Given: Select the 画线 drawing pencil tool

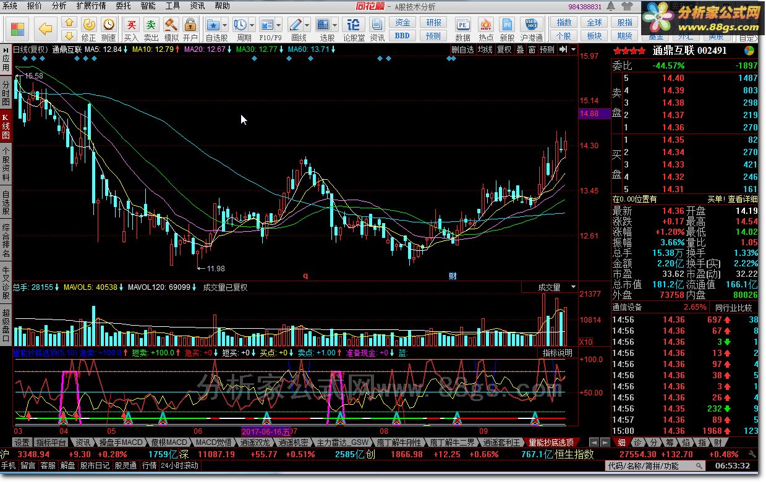Looking at the screenshot, I should tap(296, 25).
